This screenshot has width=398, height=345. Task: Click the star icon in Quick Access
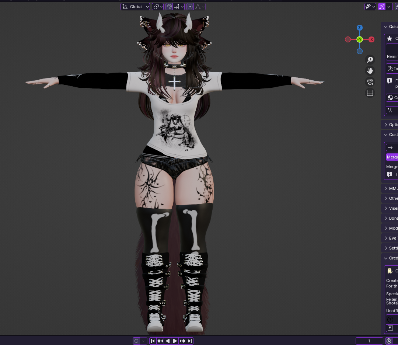point(390,38)
